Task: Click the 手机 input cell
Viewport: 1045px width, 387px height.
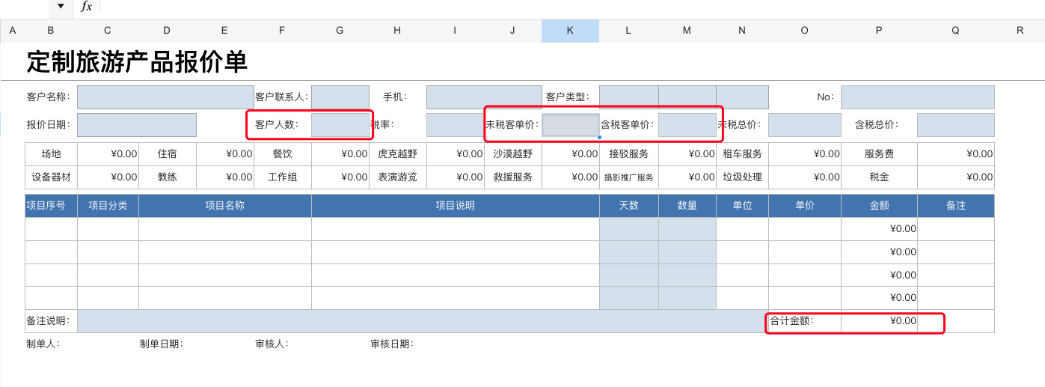Action: point(484,97)
